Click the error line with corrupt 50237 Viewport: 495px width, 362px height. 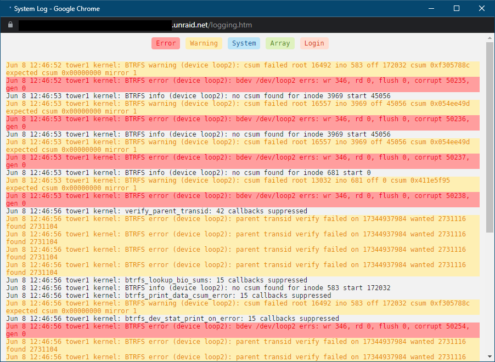[243, 161]
